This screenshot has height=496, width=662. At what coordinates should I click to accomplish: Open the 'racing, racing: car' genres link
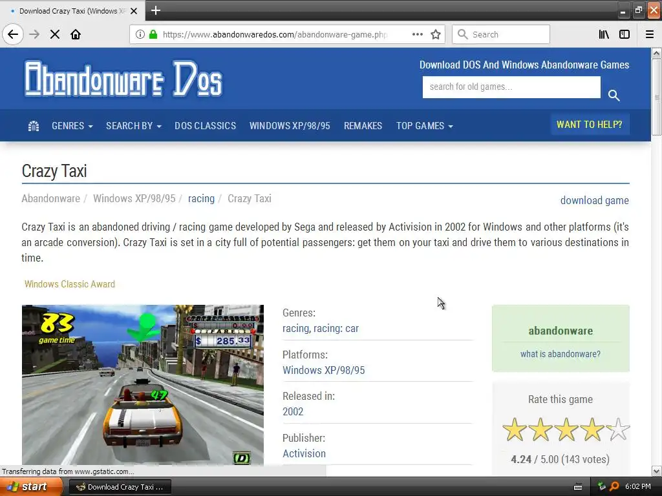click(x=321, y=328)
